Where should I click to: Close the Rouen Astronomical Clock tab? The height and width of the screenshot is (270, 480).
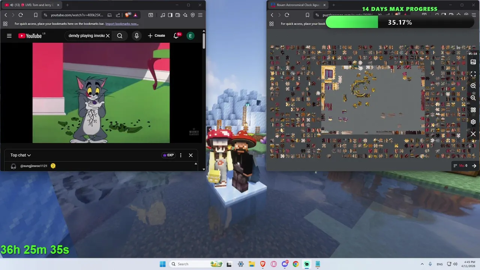324,5
